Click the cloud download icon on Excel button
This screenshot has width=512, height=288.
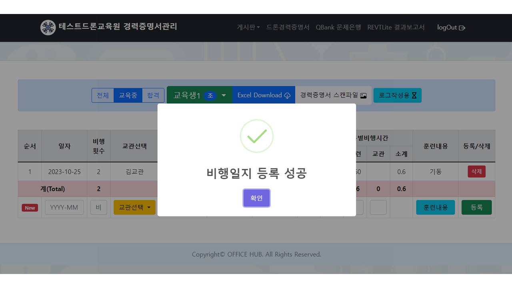(x=287, y=96)
